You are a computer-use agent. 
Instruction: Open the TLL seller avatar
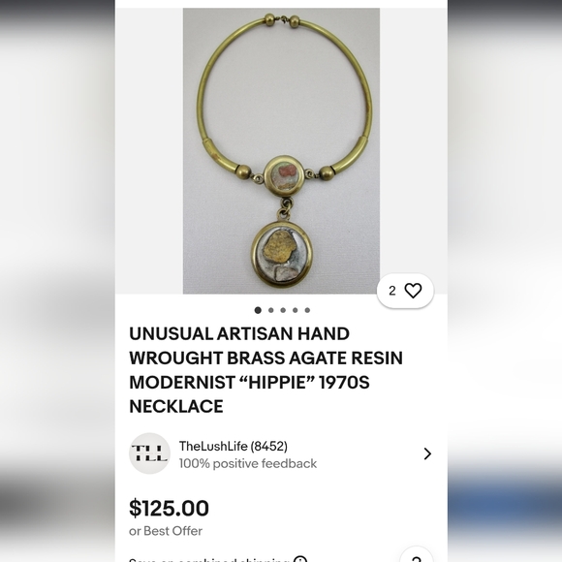point(149,453)
